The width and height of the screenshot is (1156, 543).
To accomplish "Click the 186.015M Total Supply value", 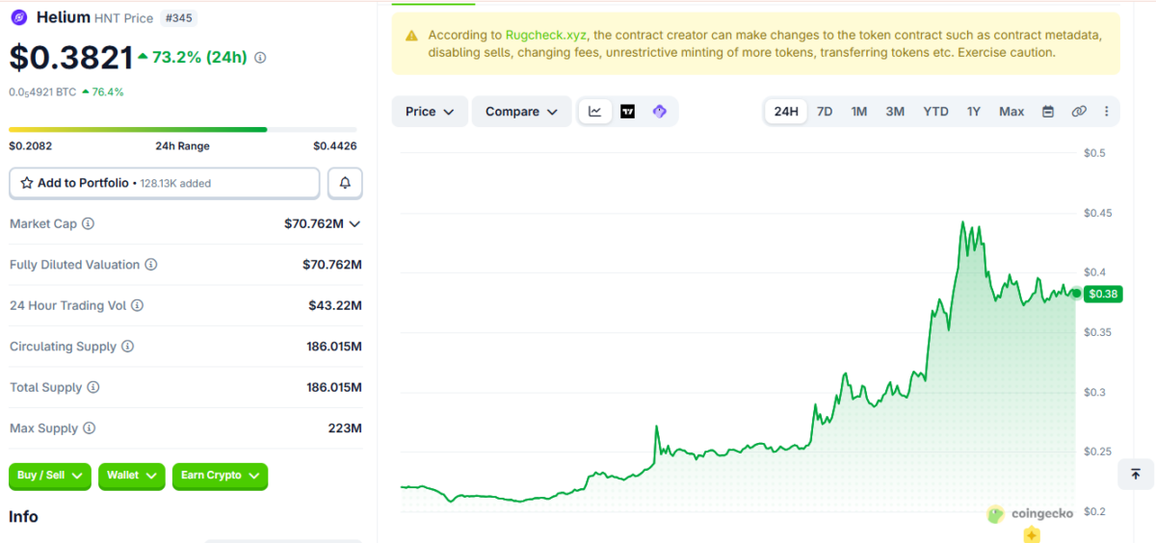I will pyautogui.click(x=334, y=387).
